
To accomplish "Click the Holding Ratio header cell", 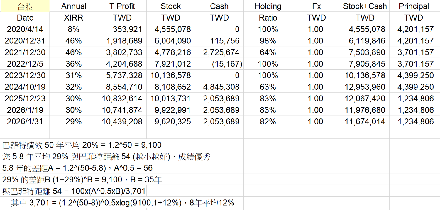I will [x=268, y=6].
